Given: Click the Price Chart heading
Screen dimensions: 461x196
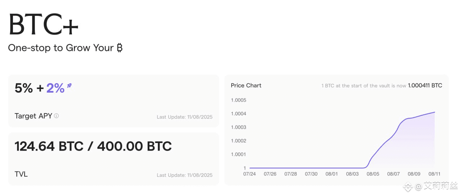Looking at the screenshot, I should [246, 85].
